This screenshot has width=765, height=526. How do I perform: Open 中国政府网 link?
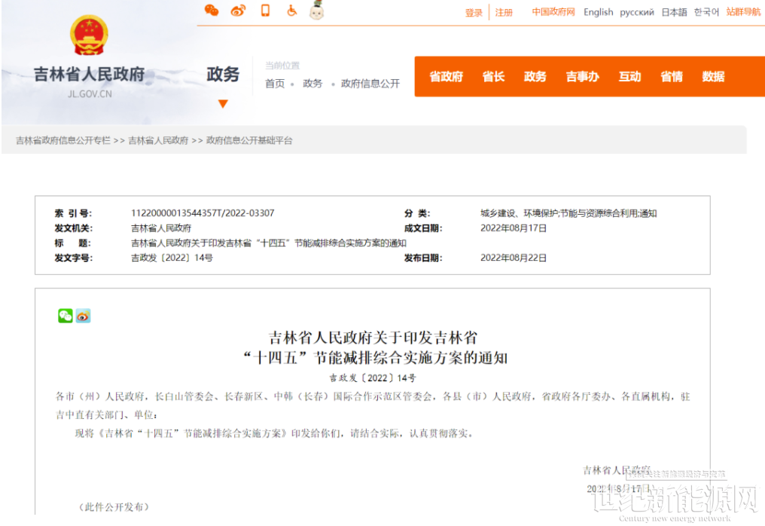(x=553, y=12)
